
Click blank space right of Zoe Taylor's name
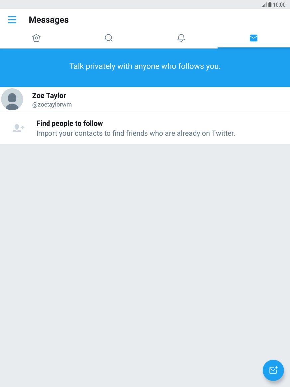coord(183,99)
